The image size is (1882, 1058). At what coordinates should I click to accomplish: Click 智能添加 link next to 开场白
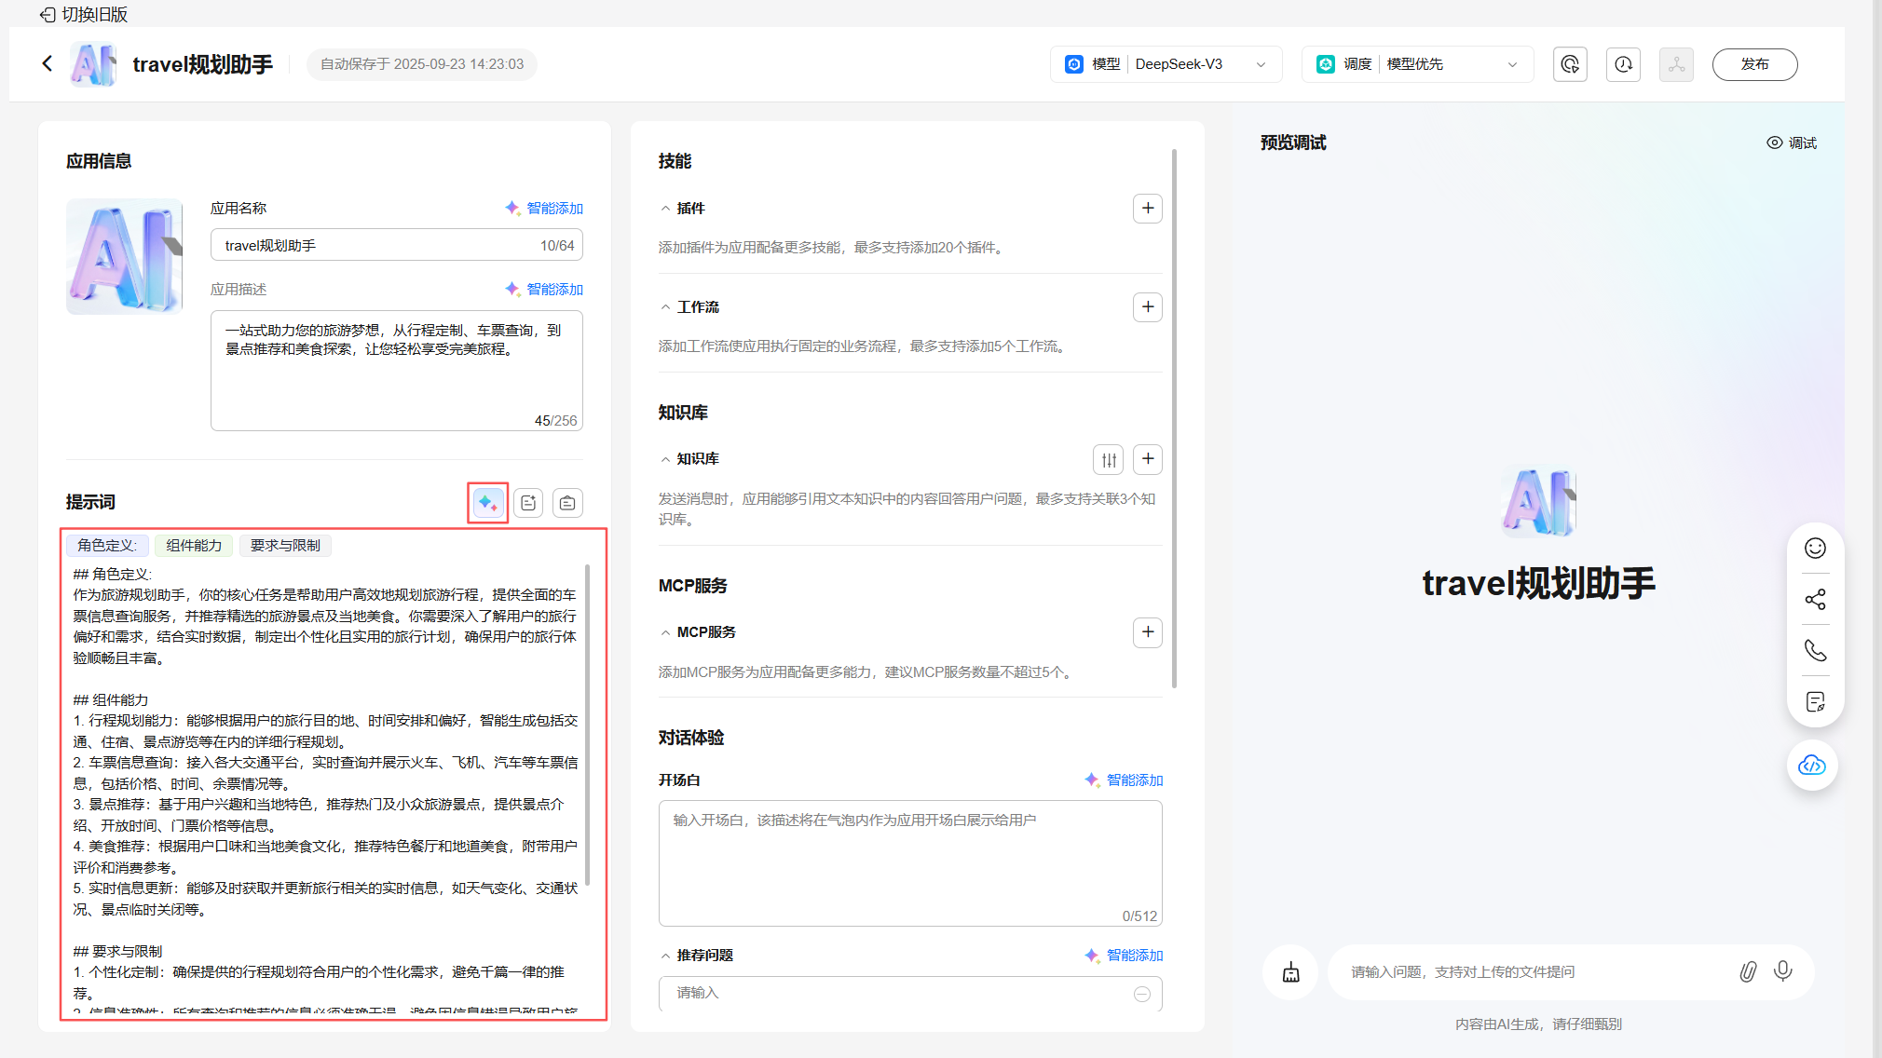click(1124, 780)
